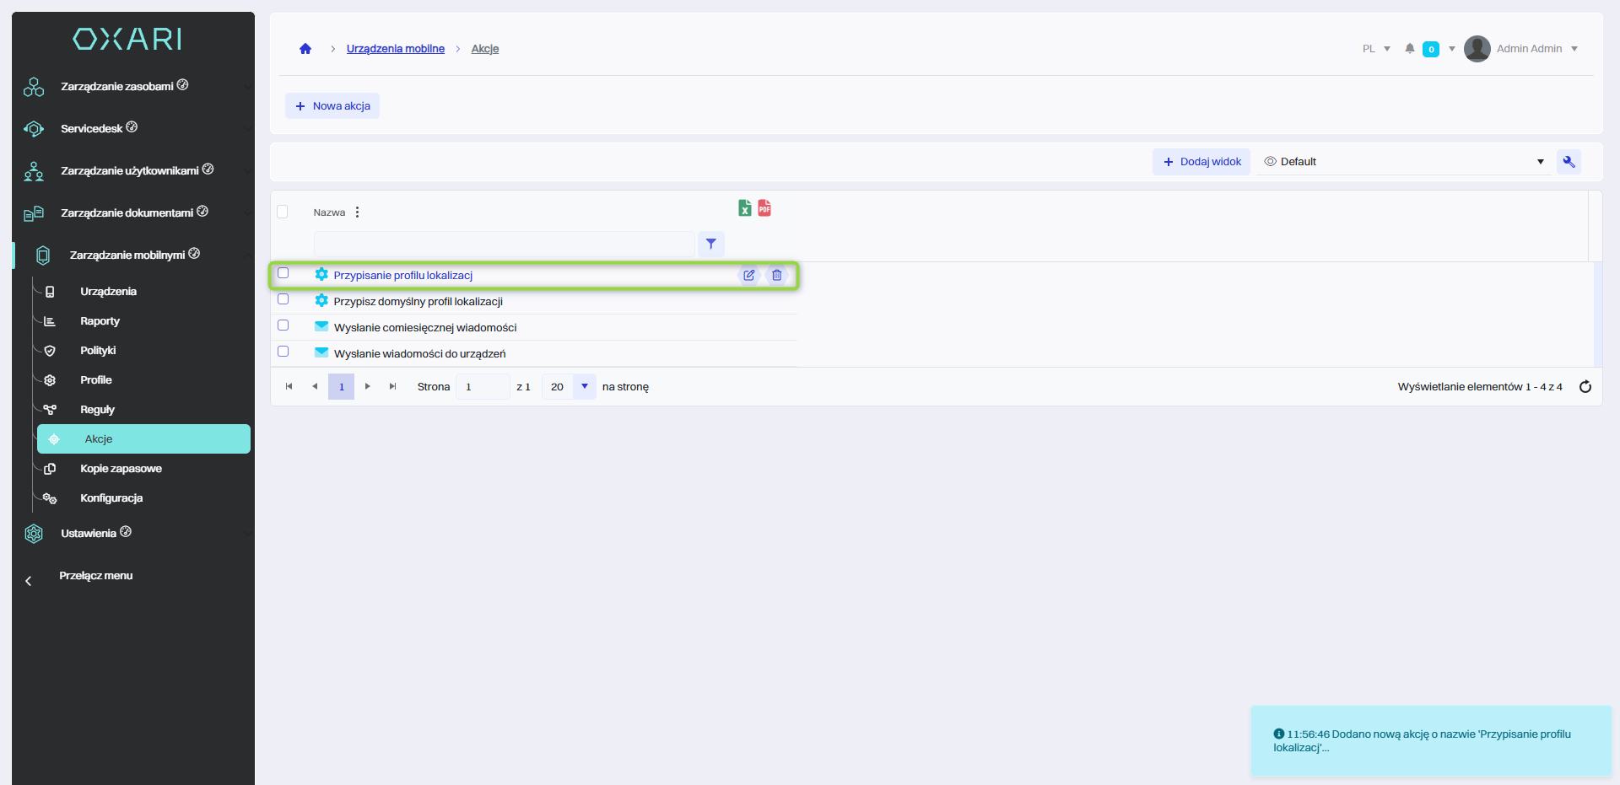Image resolution: width=1620 pixels, height=785 pixels.
Task: Export the list to PDF
Action: click(764, 208)
